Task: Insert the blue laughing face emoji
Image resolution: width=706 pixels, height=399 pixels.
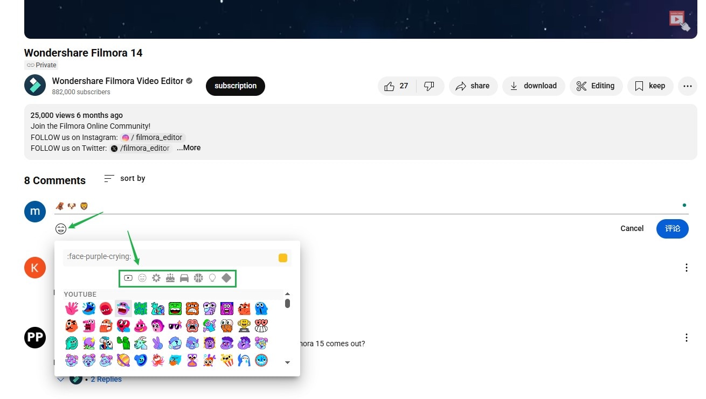Action: click(89, 309)
